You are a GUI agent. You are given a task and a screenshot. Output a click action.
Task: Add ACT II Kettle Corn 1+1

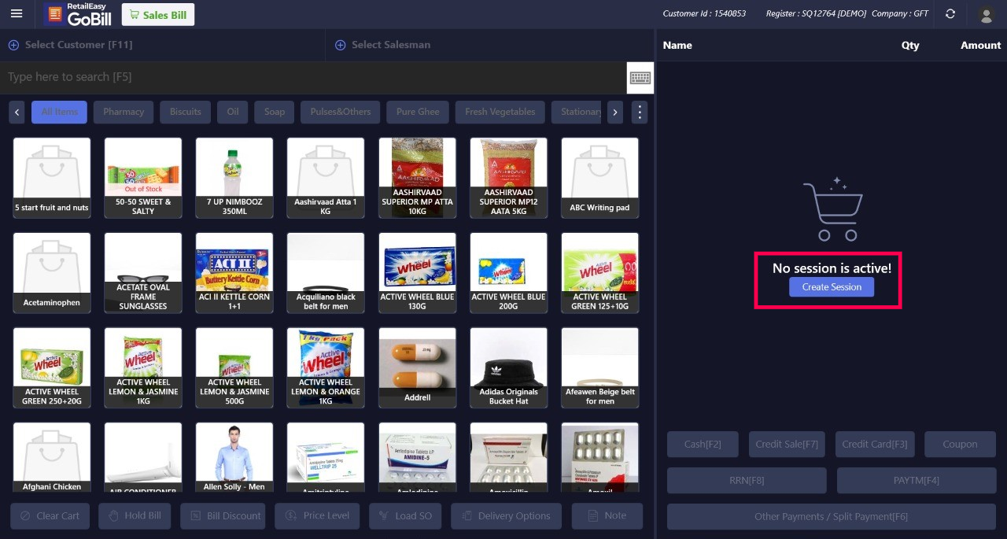click(234, 273)
